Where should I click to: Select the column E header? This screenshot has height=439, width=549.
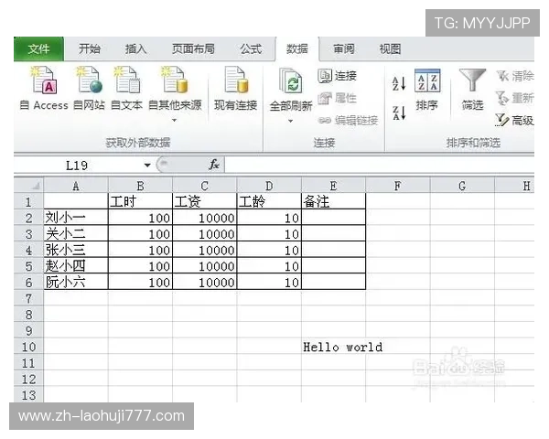[333, 186]
